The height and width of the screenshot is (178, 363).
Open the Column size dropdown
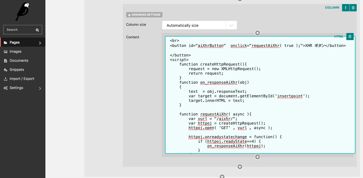click(200, 25)
